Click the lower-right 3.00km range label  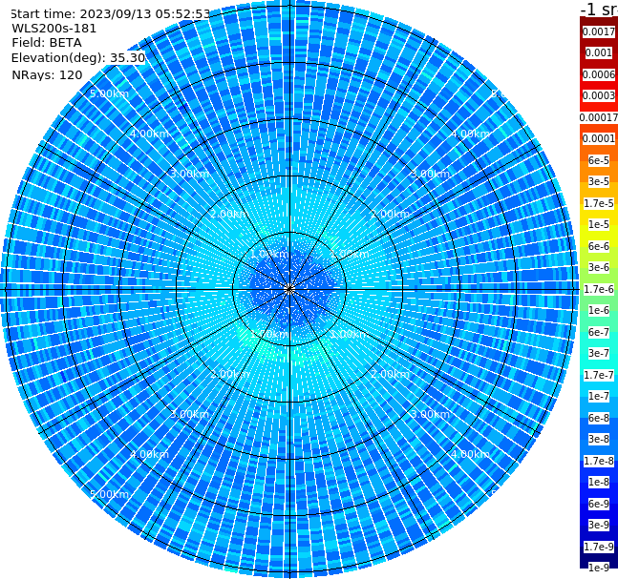[431, 414]
